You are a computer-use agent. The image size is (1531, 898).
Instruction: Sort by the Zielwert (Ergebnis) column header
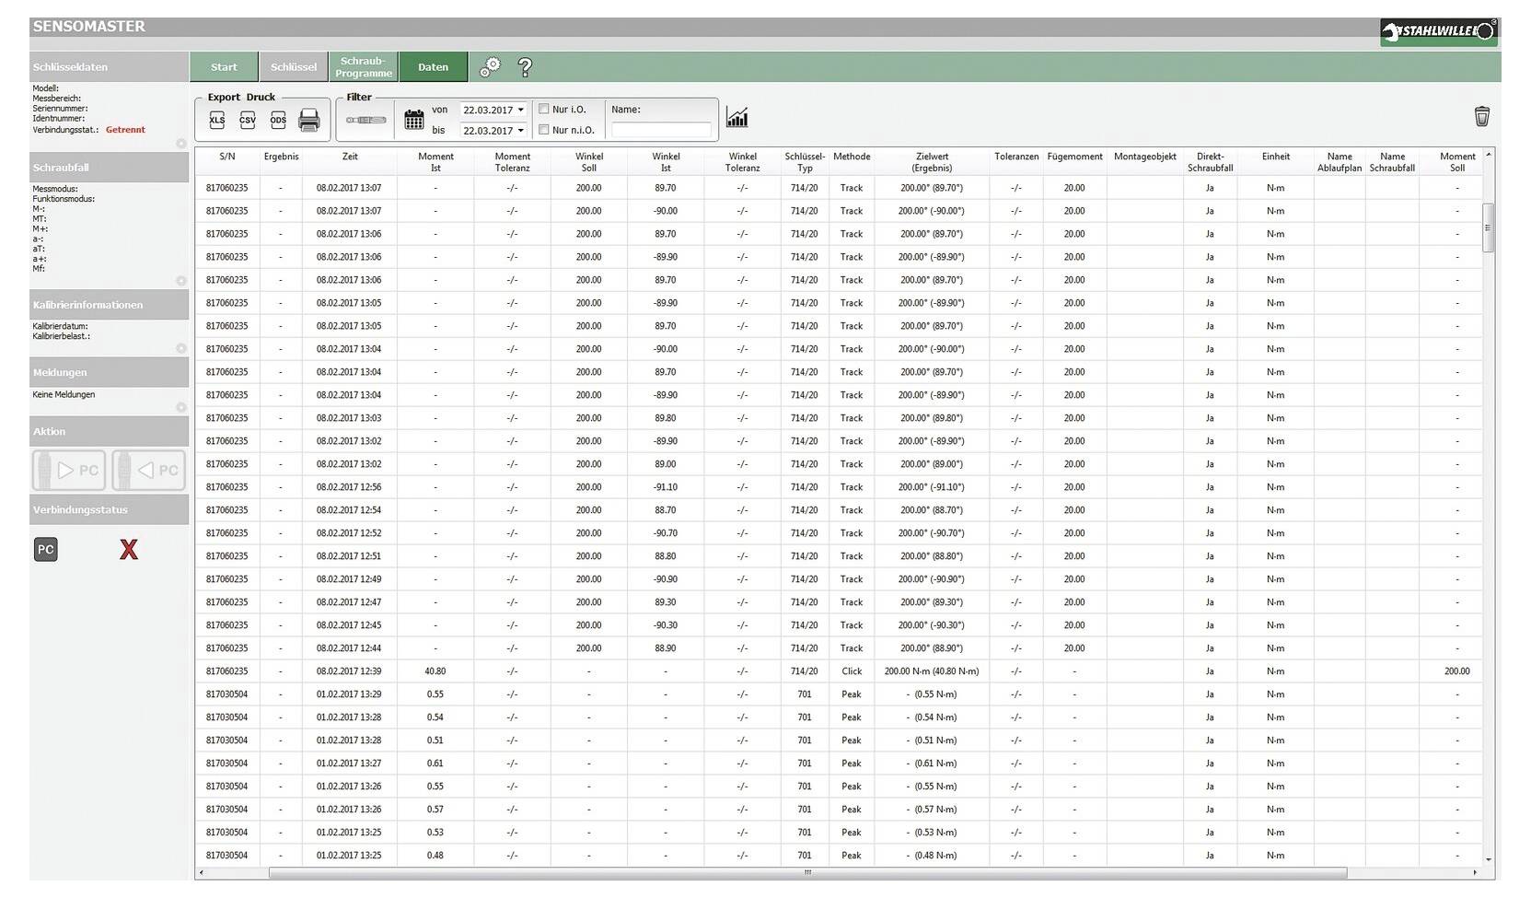click(932, 162)
